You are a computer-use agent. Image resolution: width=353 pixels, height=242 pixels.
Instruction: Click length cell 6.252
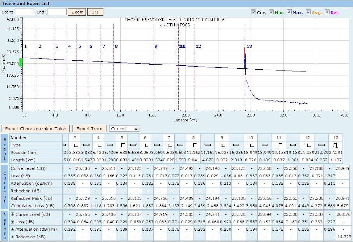[x=321, y=160]
